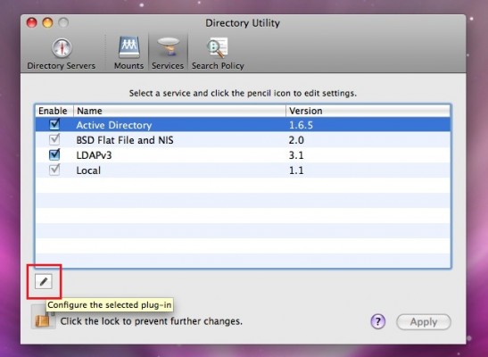Open help with the question mark button

click(x=378, y=321)
